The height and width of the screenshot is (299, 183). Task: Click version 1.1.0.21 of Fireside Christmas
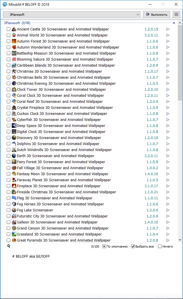click(x=151, y=192)
